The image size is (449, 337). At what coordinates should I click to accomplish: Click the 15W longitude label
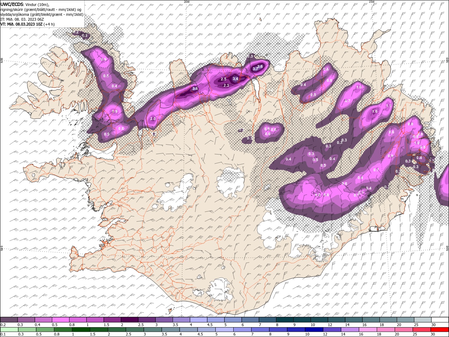pyautogui.click(x=371, y=2)
